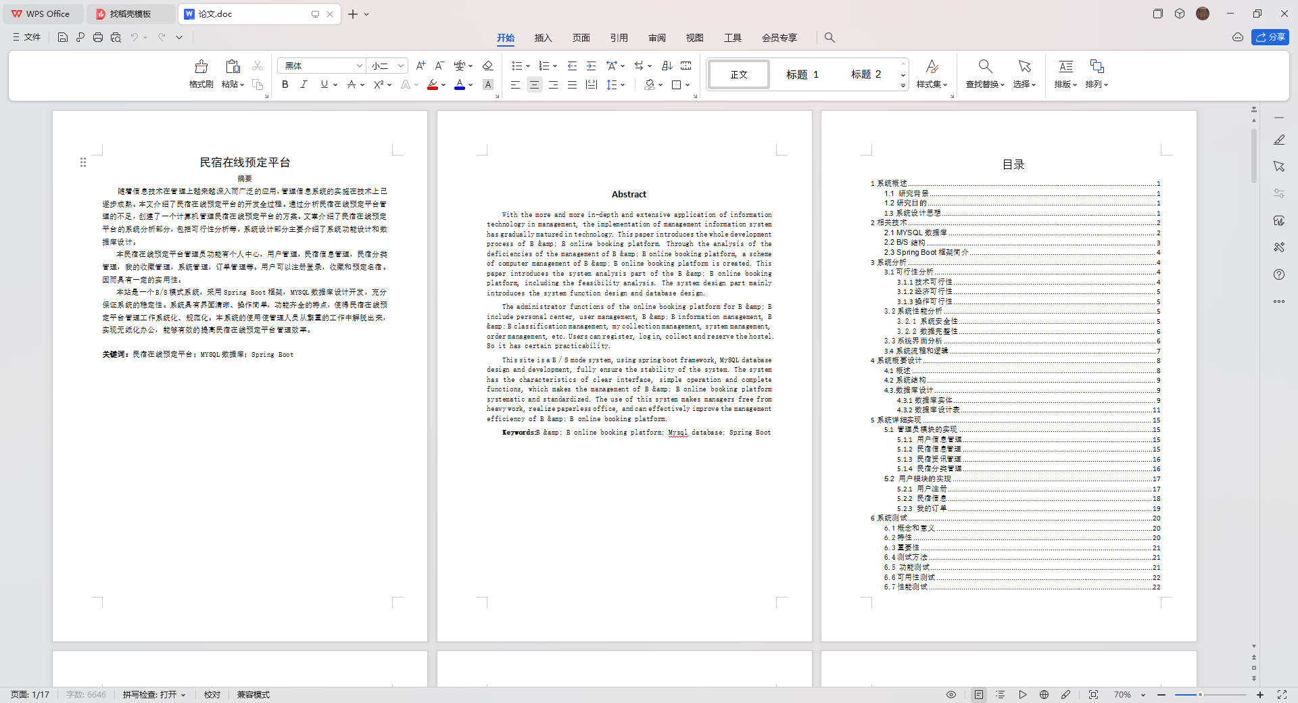The image size is (1298, 703).
Task: Expand the styles gallery arrow
Action: [903, 86]
